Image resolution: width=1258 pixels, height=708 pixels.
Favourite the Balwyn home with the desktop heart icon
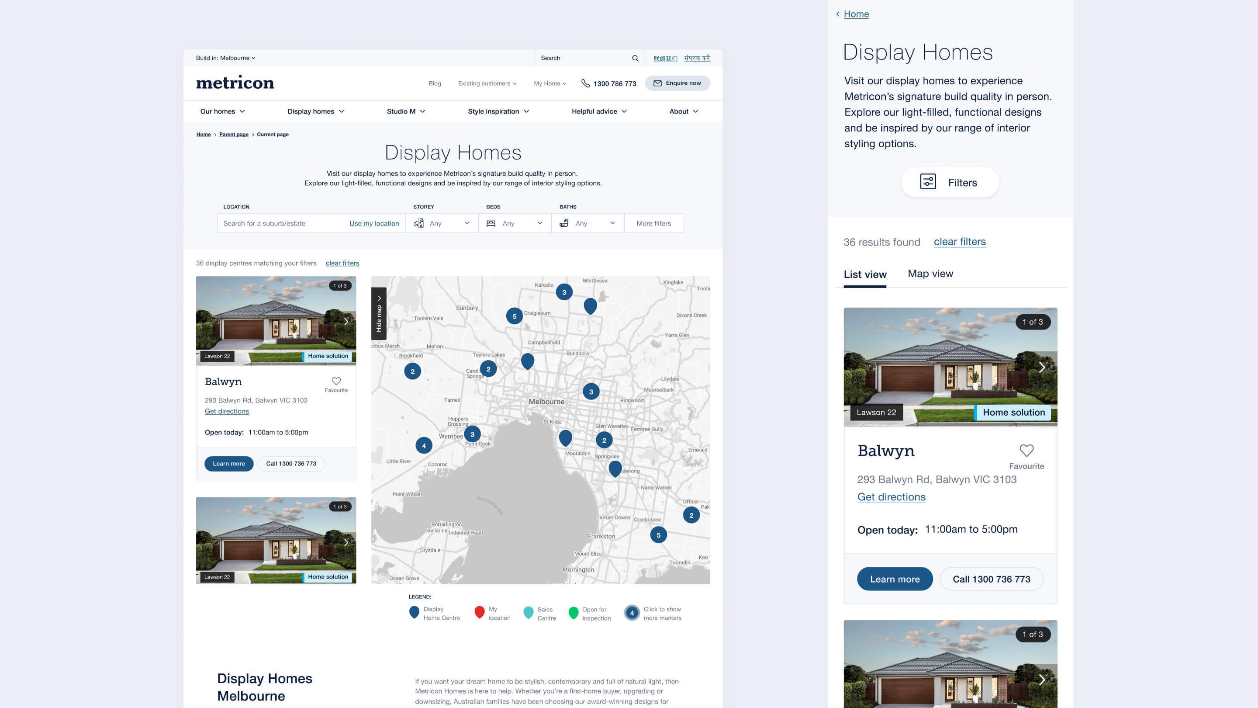[x=336, y=382]
